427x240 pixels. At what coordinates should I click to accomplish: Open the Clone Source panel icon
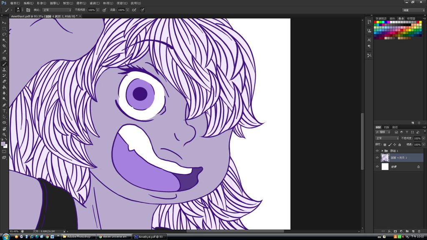point(369,30)
